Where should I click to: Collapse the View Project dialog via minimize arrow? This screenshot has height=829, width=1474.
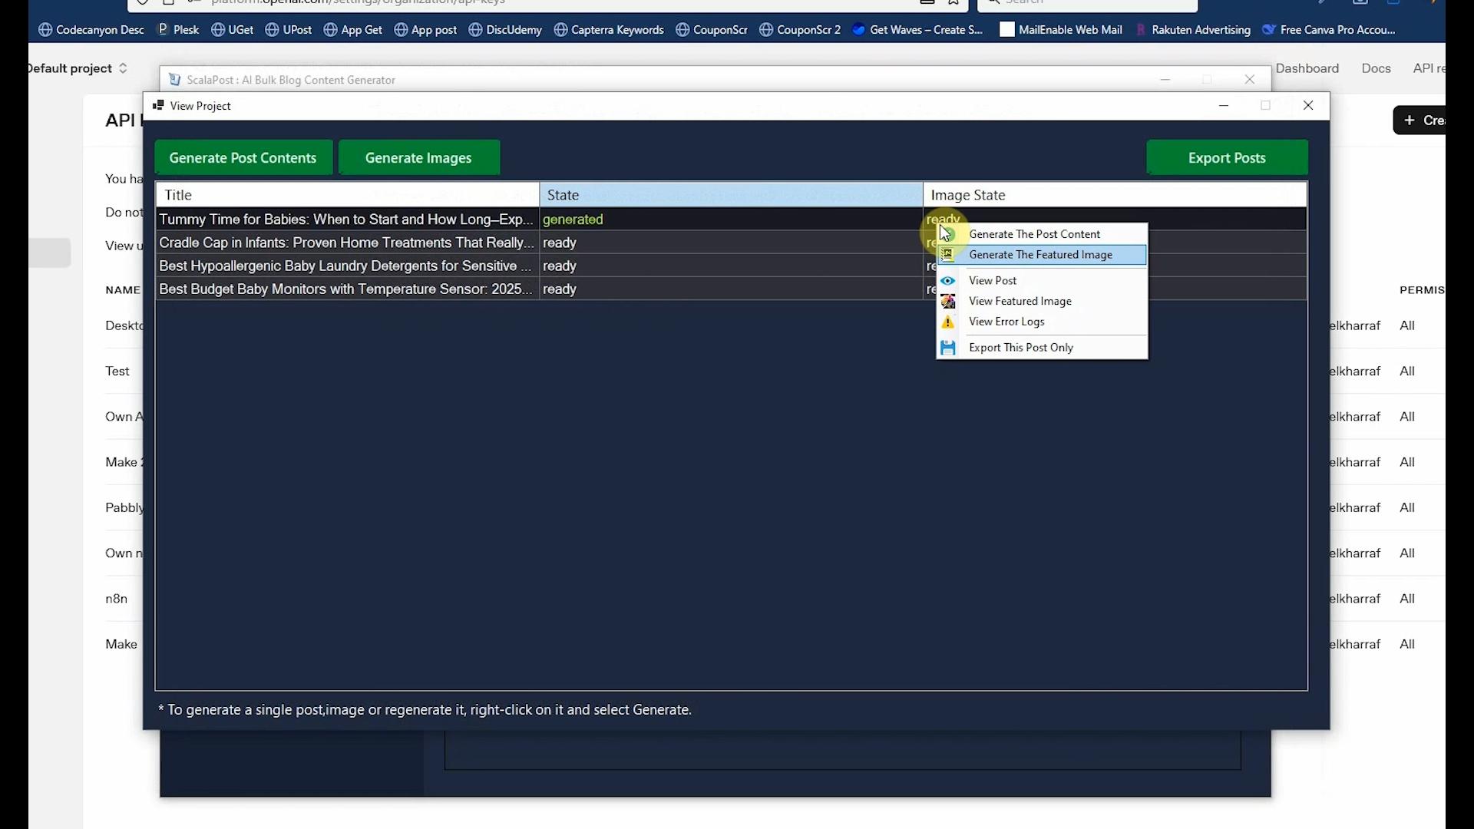point(1224,106)
